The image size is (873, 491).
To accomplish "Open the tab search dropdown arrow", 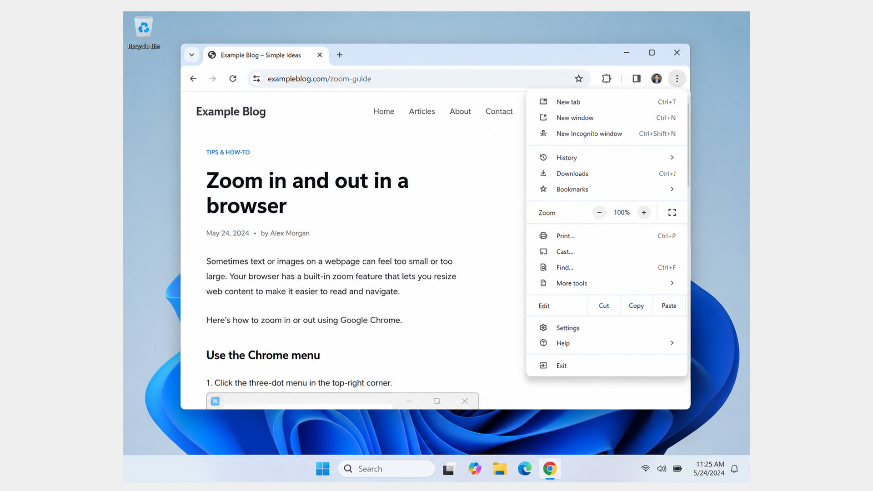I will pos(191,55).
